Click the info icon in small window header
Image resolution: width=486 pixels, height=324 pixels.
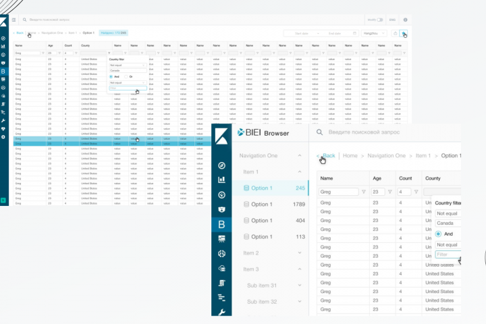tap(405, 20)
